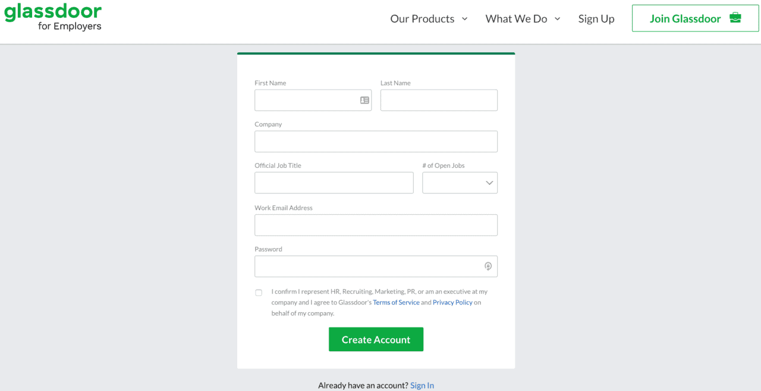Click the Company input field
The height and width of the screenshot is (391, 761).
(376, 141)
